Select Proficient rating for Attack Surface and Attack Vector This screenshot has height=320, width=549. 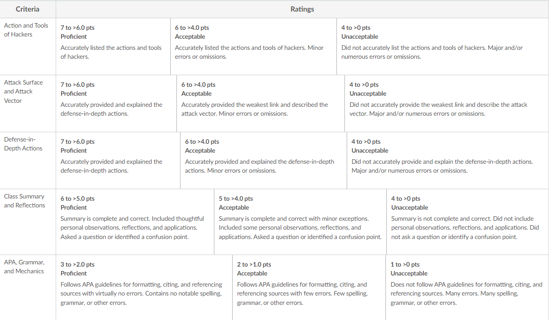click(116, 103)
